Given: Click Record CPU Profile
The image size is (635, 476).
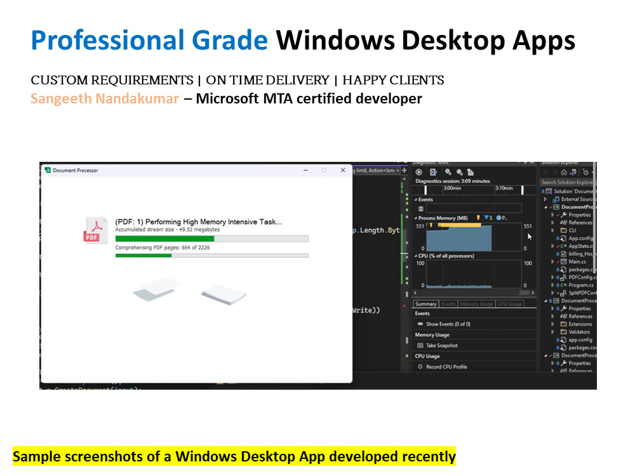Looking at the screenshot, I should point(446,367).
